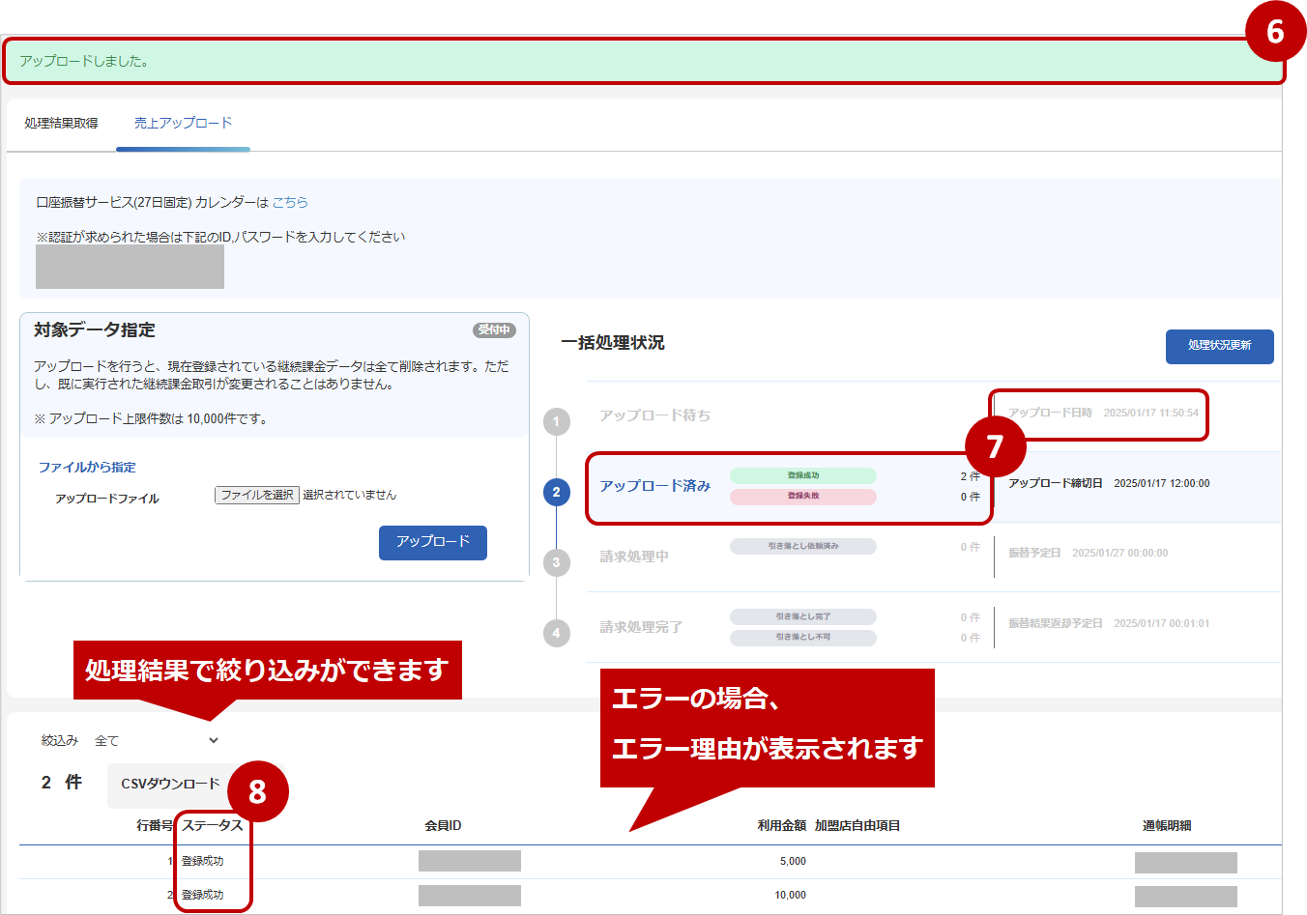Image resolution: width=1307 pixels, height=915 pixels.
Task: Click the ファイルを選択 file chooser button
Action: coord(257,495)
